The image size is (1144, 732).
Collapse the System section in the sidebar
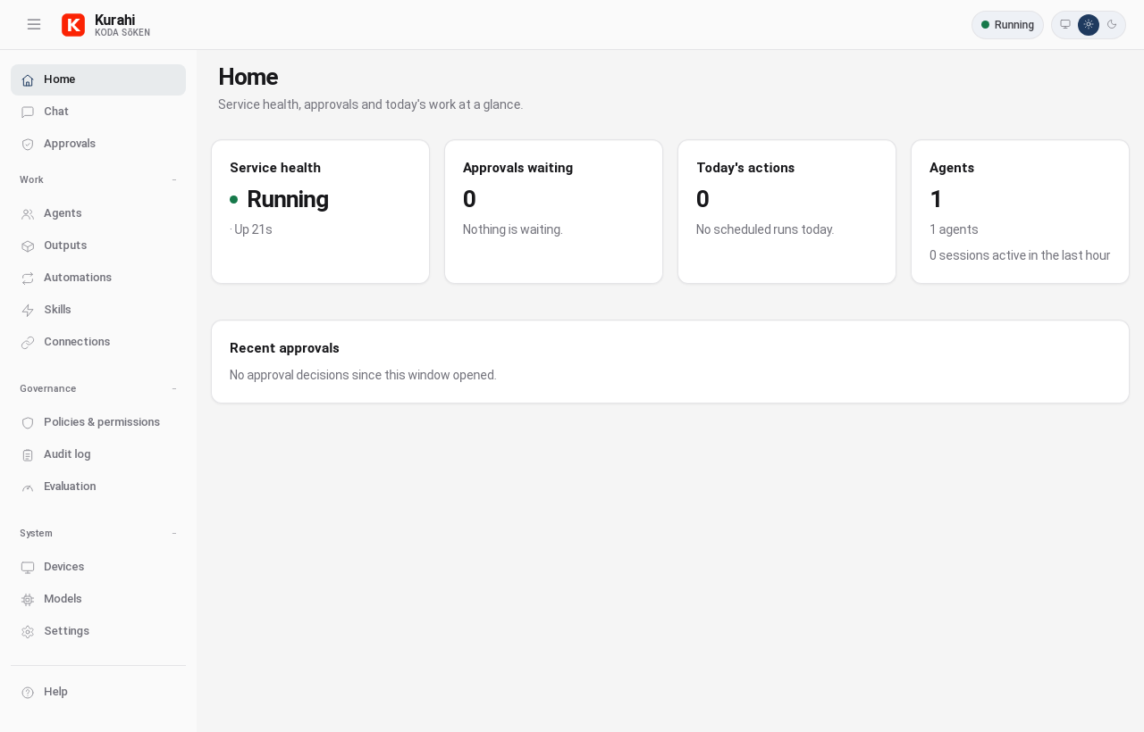(x=174, y=534)
